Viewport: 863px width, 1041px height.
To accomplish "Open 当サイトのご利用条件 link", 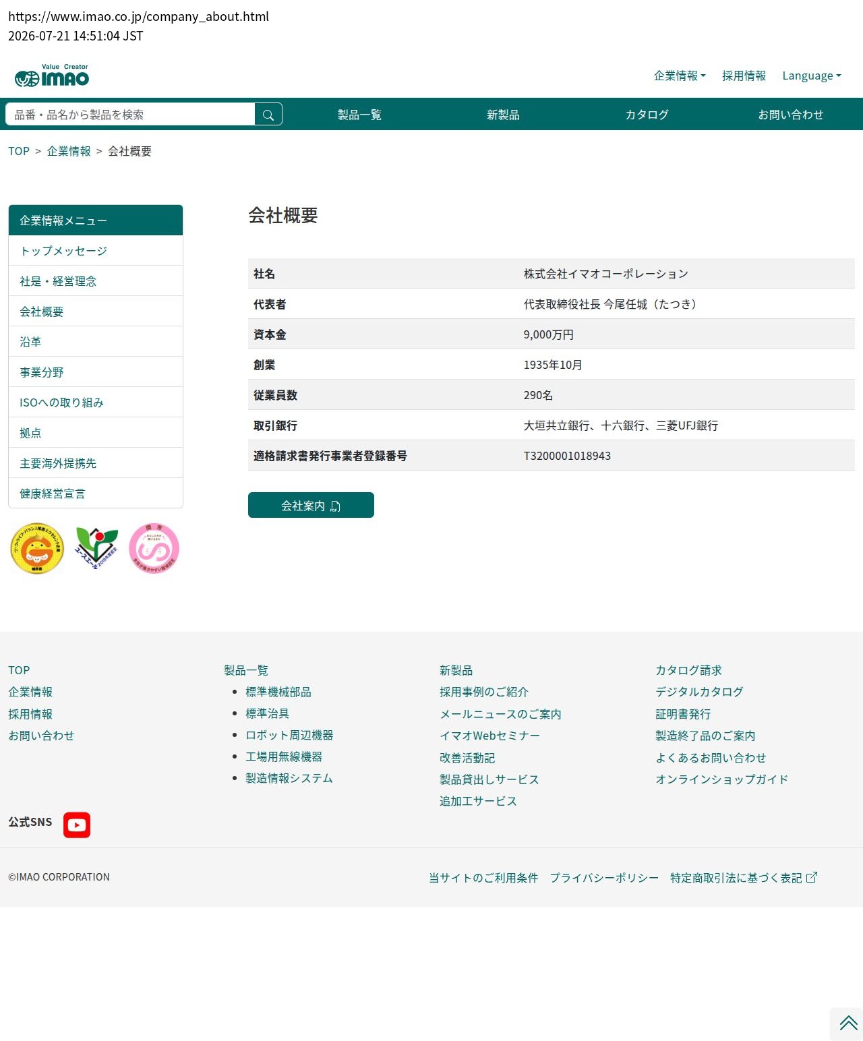I will click(x=483, y=878).
